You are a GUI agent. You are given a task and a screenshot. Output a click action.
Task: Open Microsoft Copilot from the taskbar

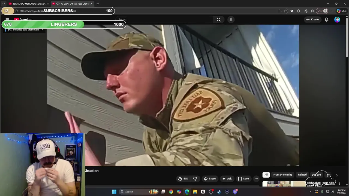(x=179, y=192)
